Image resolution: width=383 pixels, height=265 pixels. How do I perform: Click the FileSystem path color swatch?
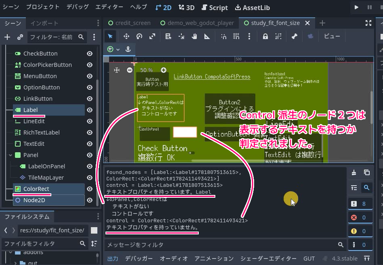[94, 230]
